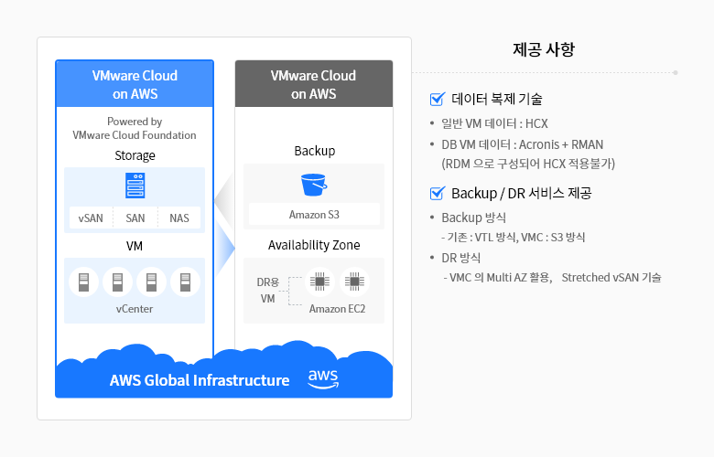714x457 pixels.
Task: Click the gray VMware Cloud on AWS header
Action: [x=314, y=84]
